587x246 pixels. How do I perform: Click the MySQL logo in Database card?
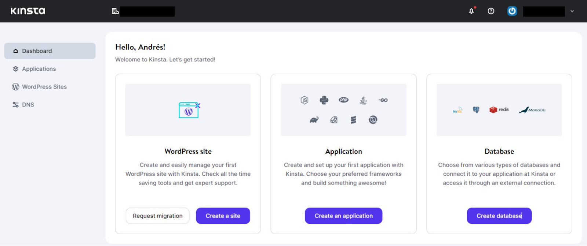coord(457,110)
